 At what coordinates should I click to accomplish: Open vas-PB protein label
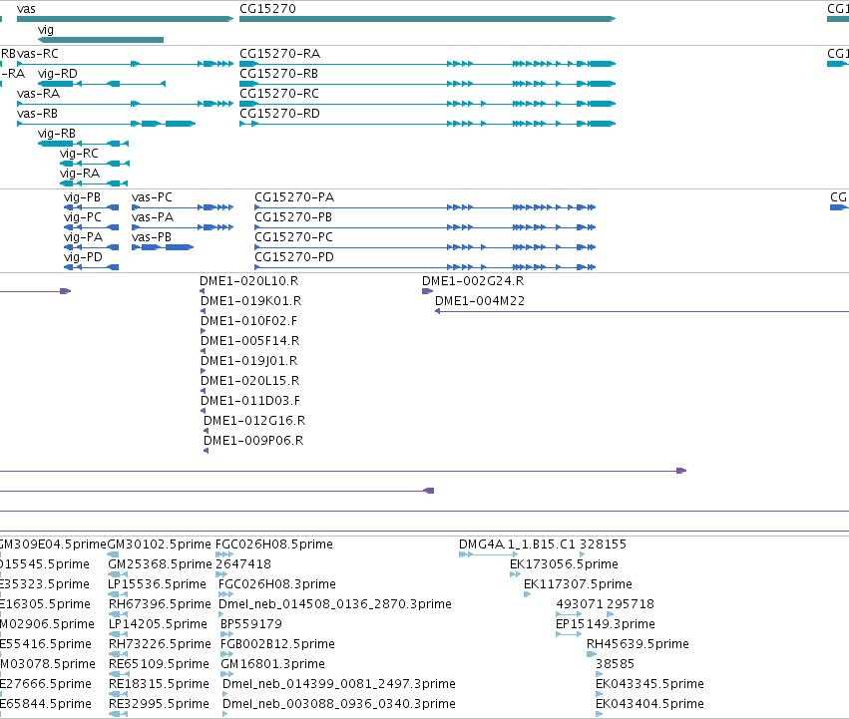click(152, 237)
